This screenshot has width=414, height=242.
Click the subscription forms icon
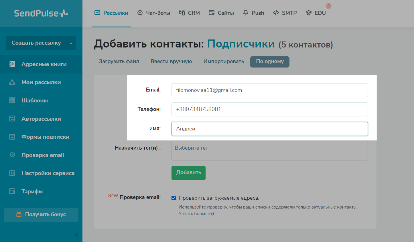[12, 137]
